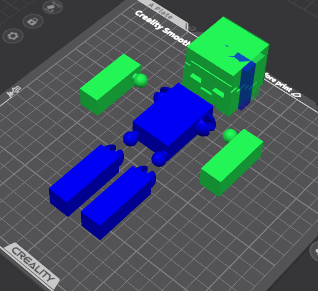Click edit icon beside 'fore print' text

297,95
